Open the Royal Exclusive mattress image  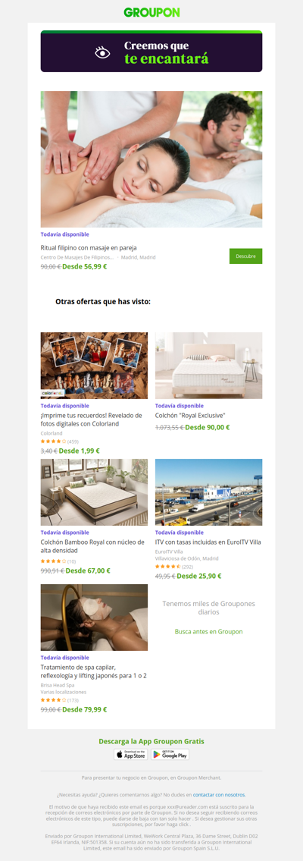coord(208,365)
